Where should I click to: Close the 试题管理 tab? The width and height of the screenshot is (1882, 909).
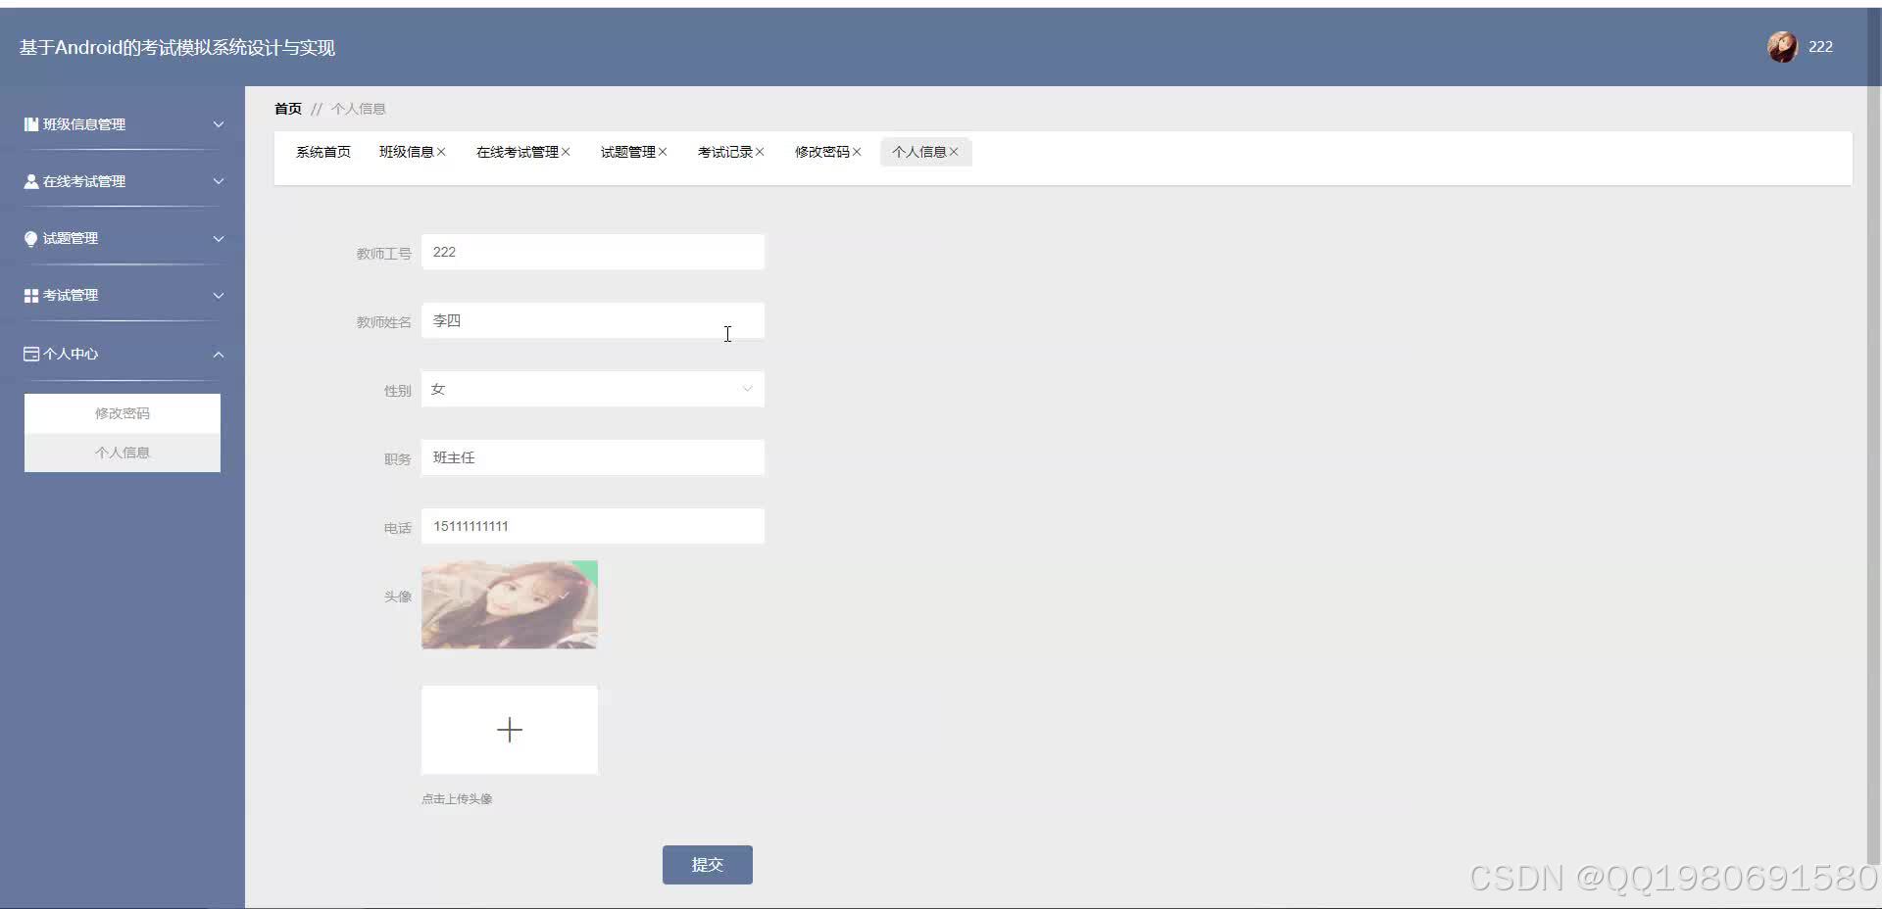point(663,152)
